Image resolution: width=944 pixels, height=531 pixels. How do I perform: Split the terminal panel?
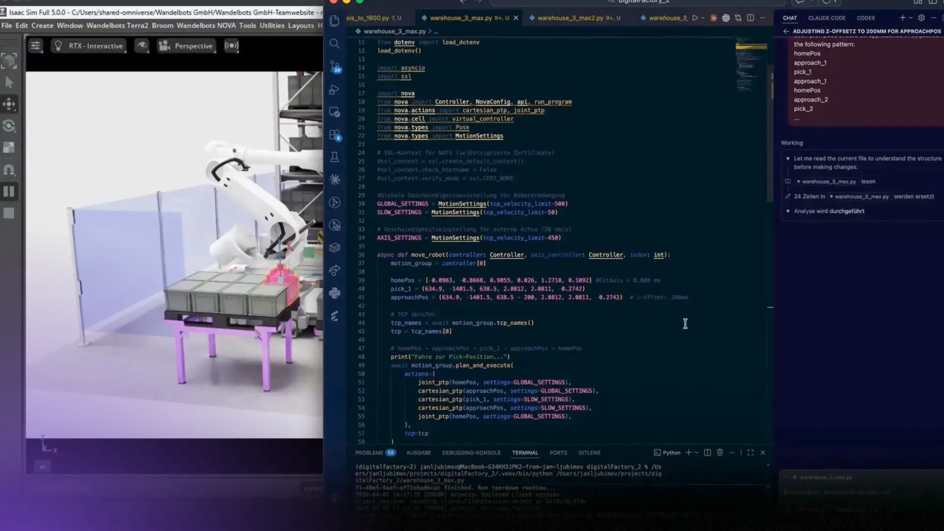click(707, 452)
